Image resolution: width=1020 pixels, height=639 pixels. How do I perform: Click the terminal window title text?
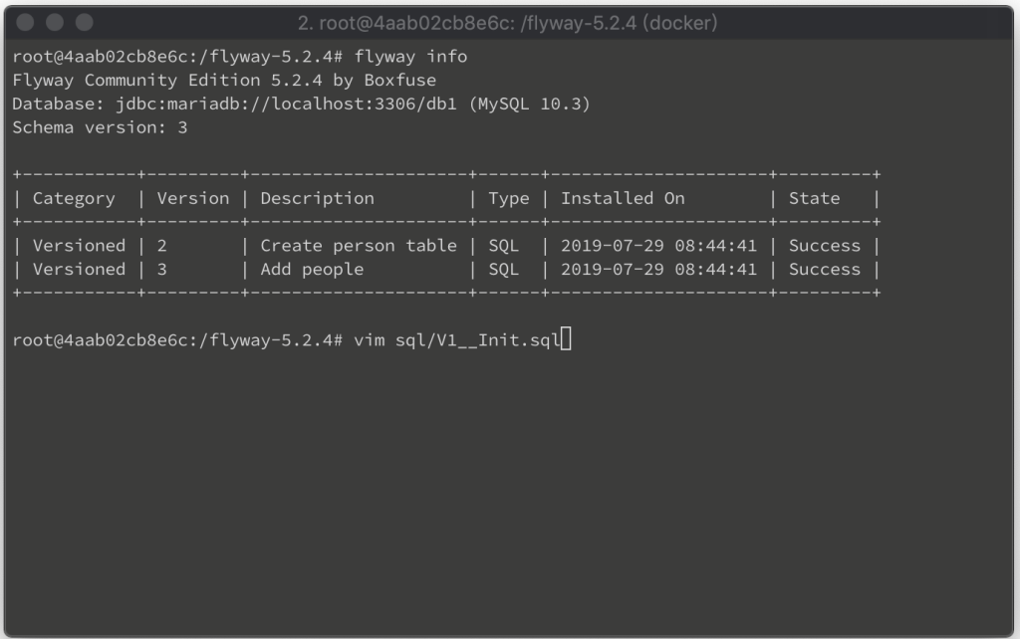(x=507, y=24)
